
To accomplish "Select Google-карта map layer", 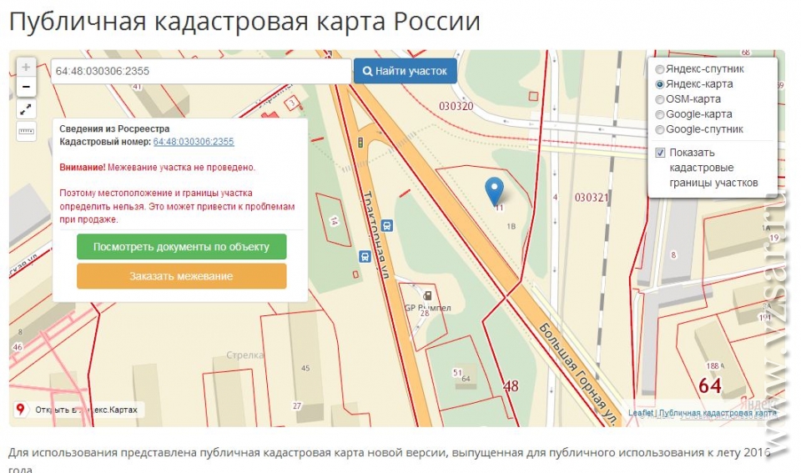I will [x=660, y=114].
